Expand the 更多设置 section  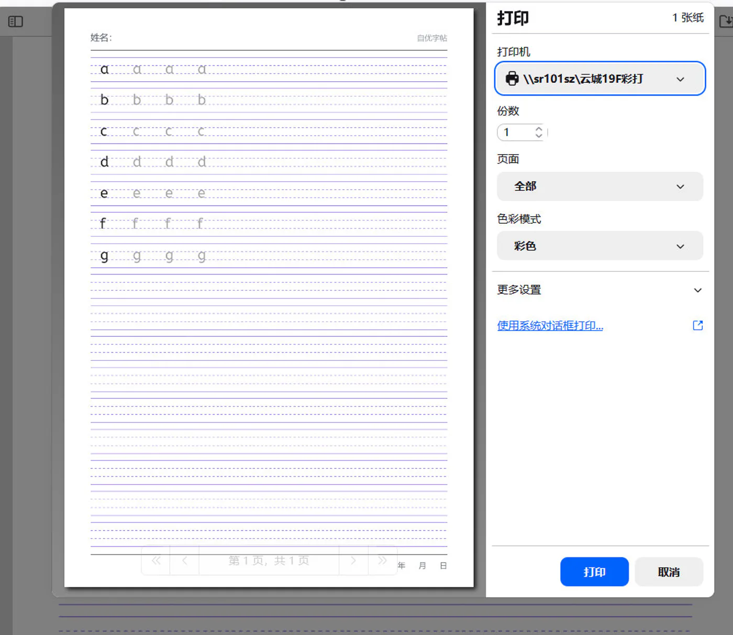tap(600, 290)
